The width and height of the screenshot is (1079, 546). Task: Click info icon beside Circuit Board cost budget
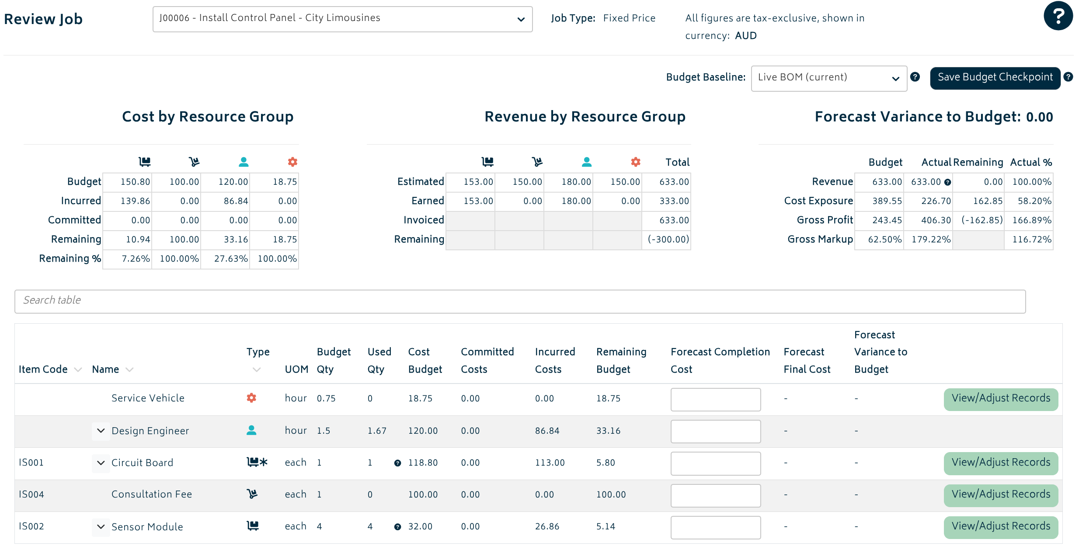(397, 463)
